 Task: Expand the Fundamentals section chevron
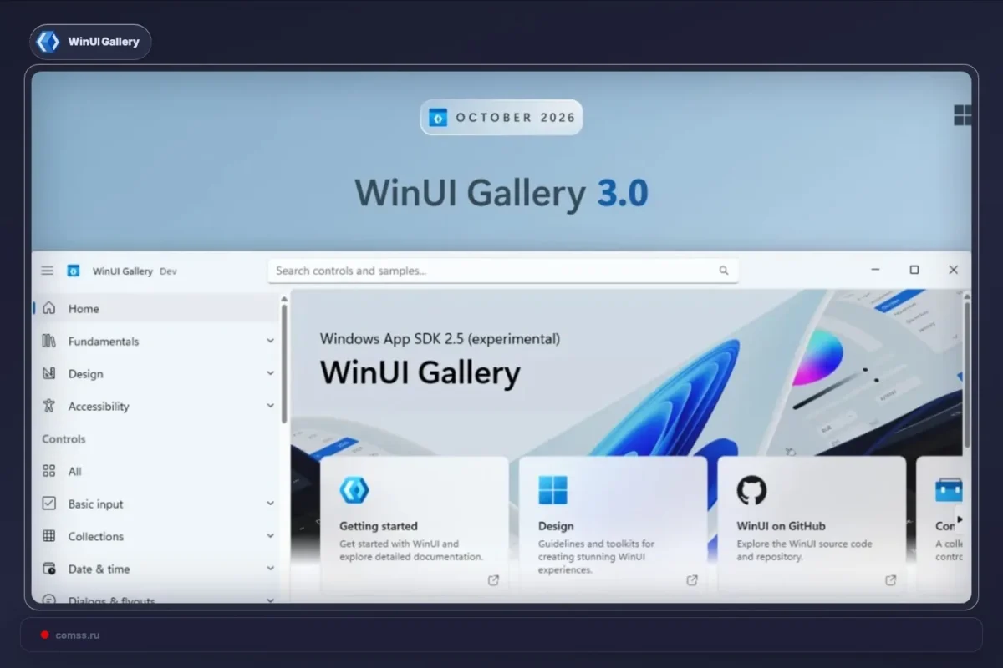(x=270, y=341)
